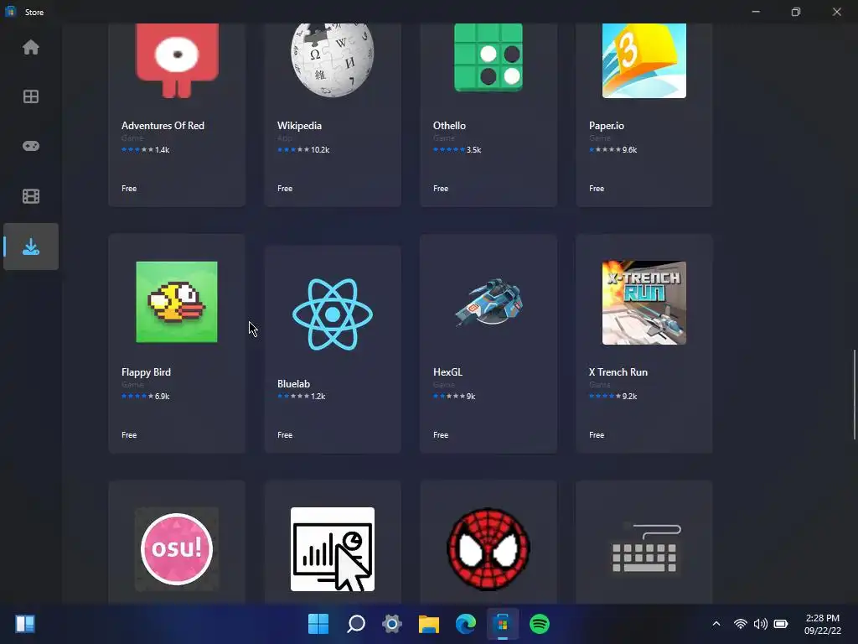Click the 10.2k rating on Wikipedia card

pyautogui.click(x=320, y=149)
